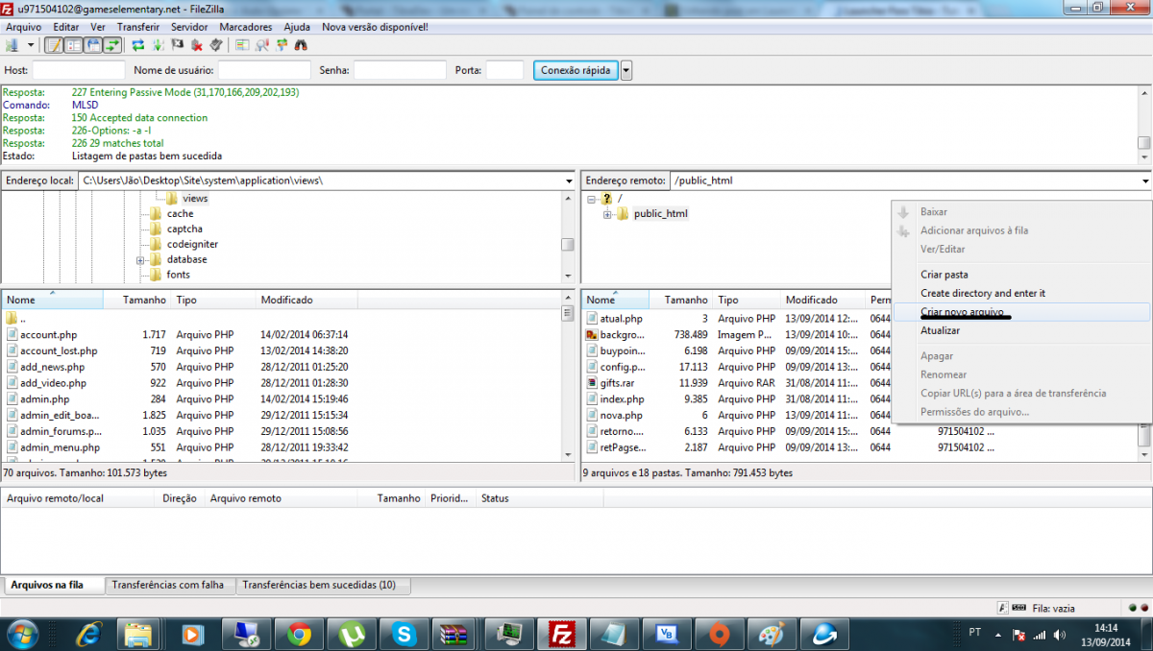Screen dimensions: 1153x651
Task: Disconnect from the server toolbar icon
Action: [x=196, y=44]
